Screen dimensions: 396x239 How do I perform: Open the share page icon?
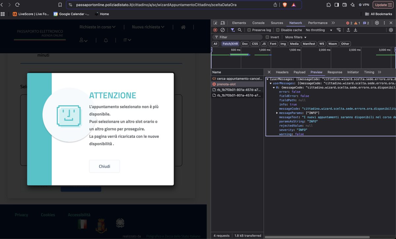coord(276,5)
